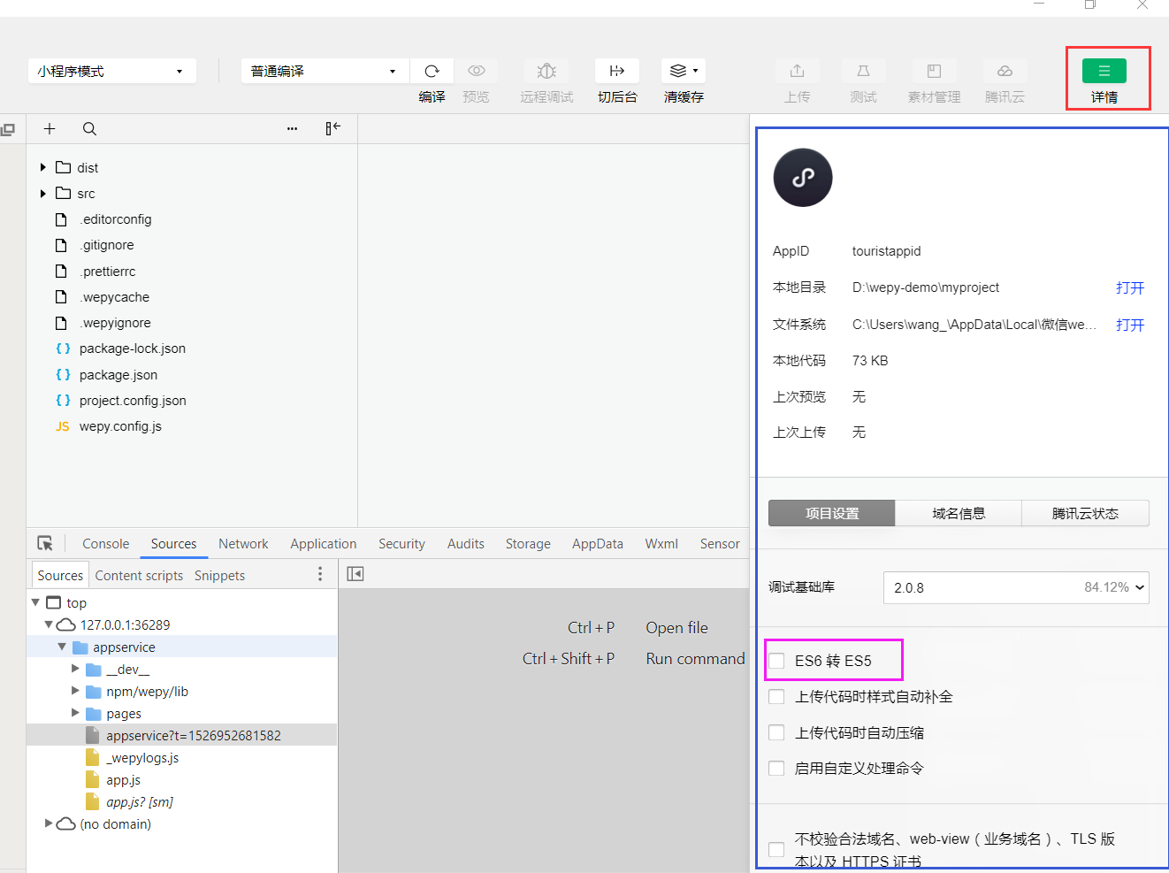Toggle the sources navigator sidebar icon
Image resolution: width=1169 pixels, height=873 pixels.
355,574
